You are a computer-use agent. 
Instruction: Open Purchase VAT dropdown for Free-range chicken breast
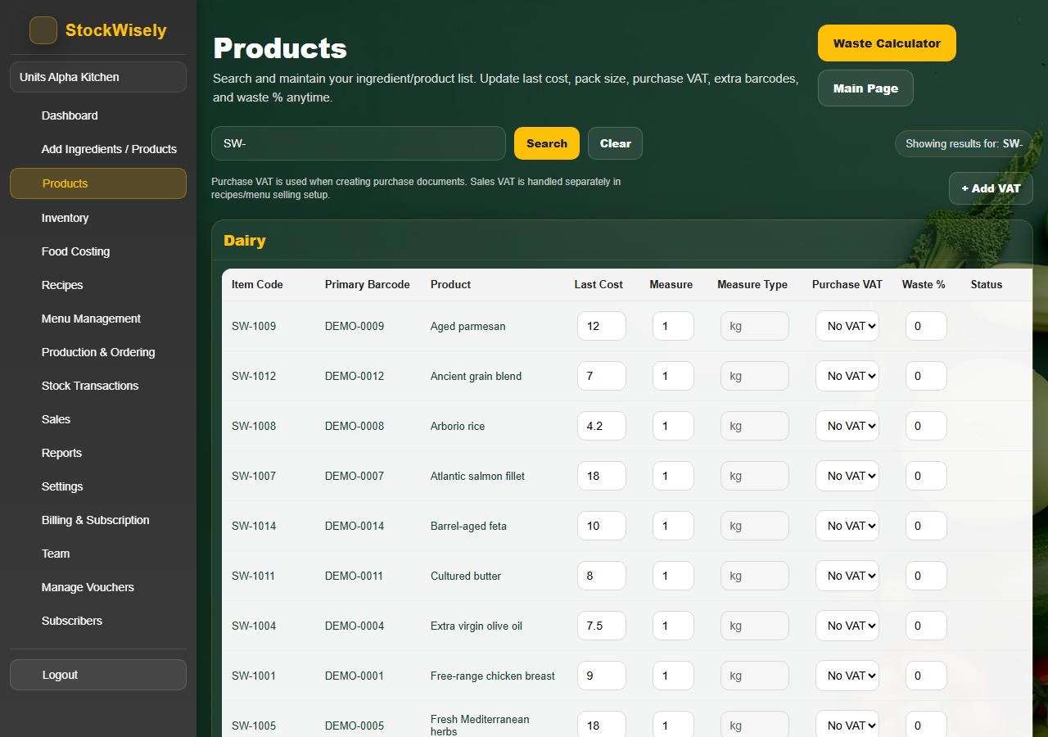[847, 676]
